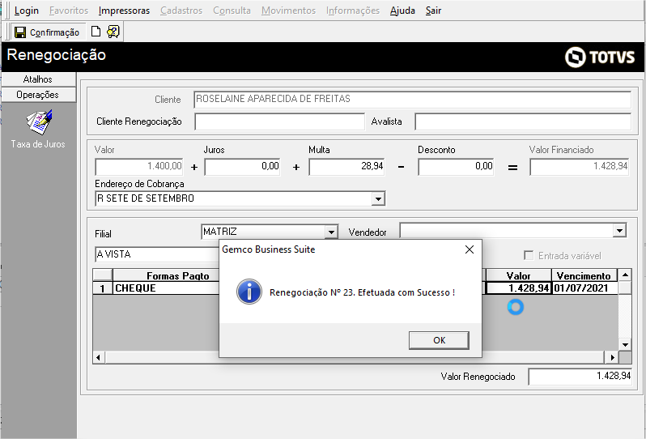Click the grid scroll left arrow

[99, 357]
